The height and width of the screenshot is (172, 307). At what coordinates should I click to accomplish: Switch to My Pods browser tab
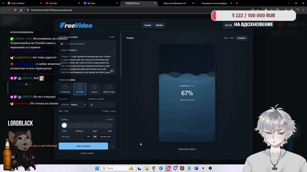[100, 3]
